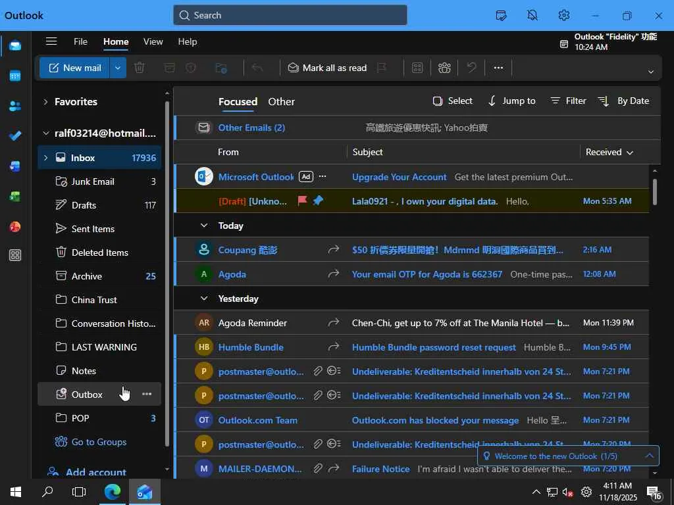674x505 pixels.
Task: Click the red flag on the Draft message
Action: (303, 201)
